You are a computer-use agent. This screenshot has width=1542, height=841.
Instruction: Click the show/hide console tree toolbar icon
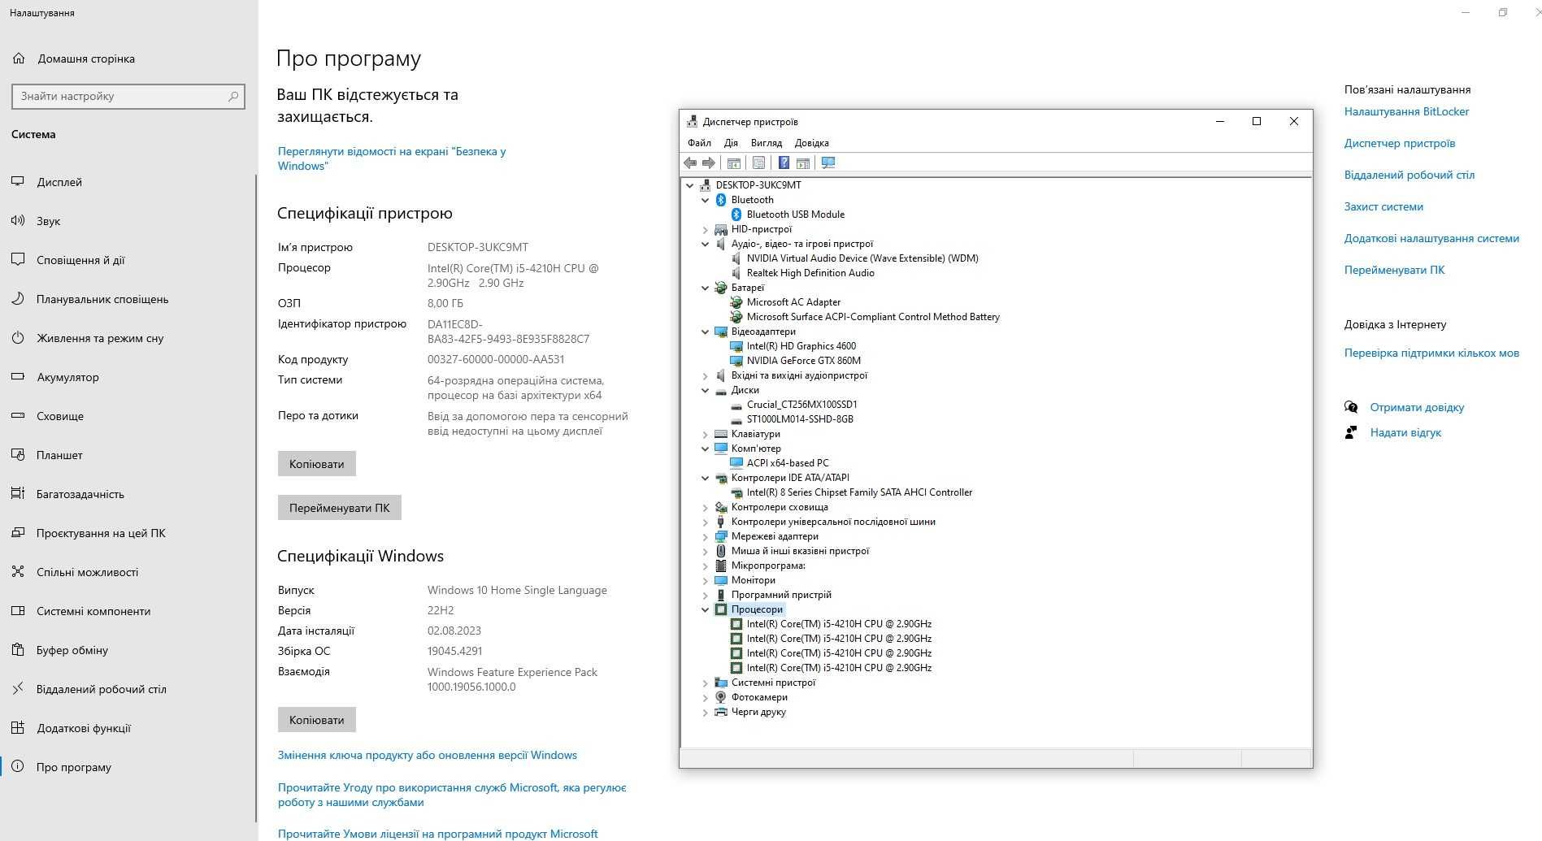coord(733,163)
